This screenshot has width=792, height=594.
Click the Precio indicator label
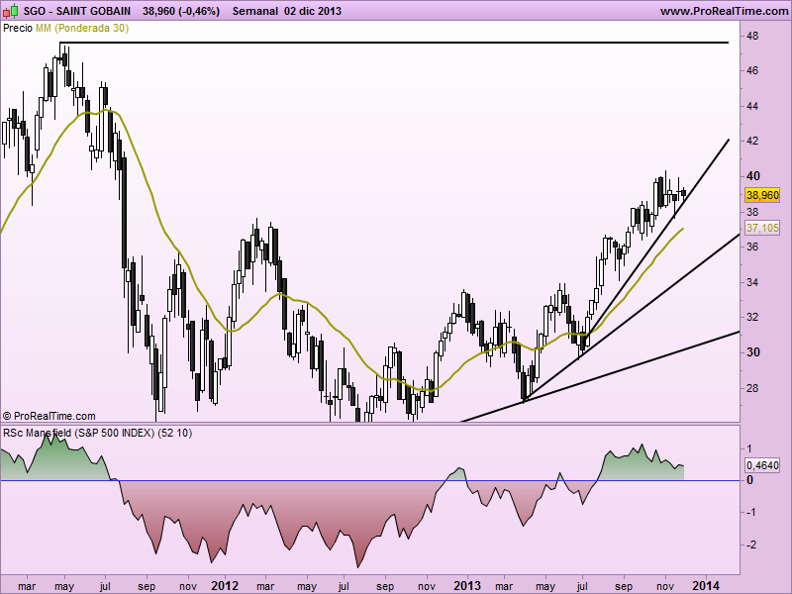tap(18, 29)
